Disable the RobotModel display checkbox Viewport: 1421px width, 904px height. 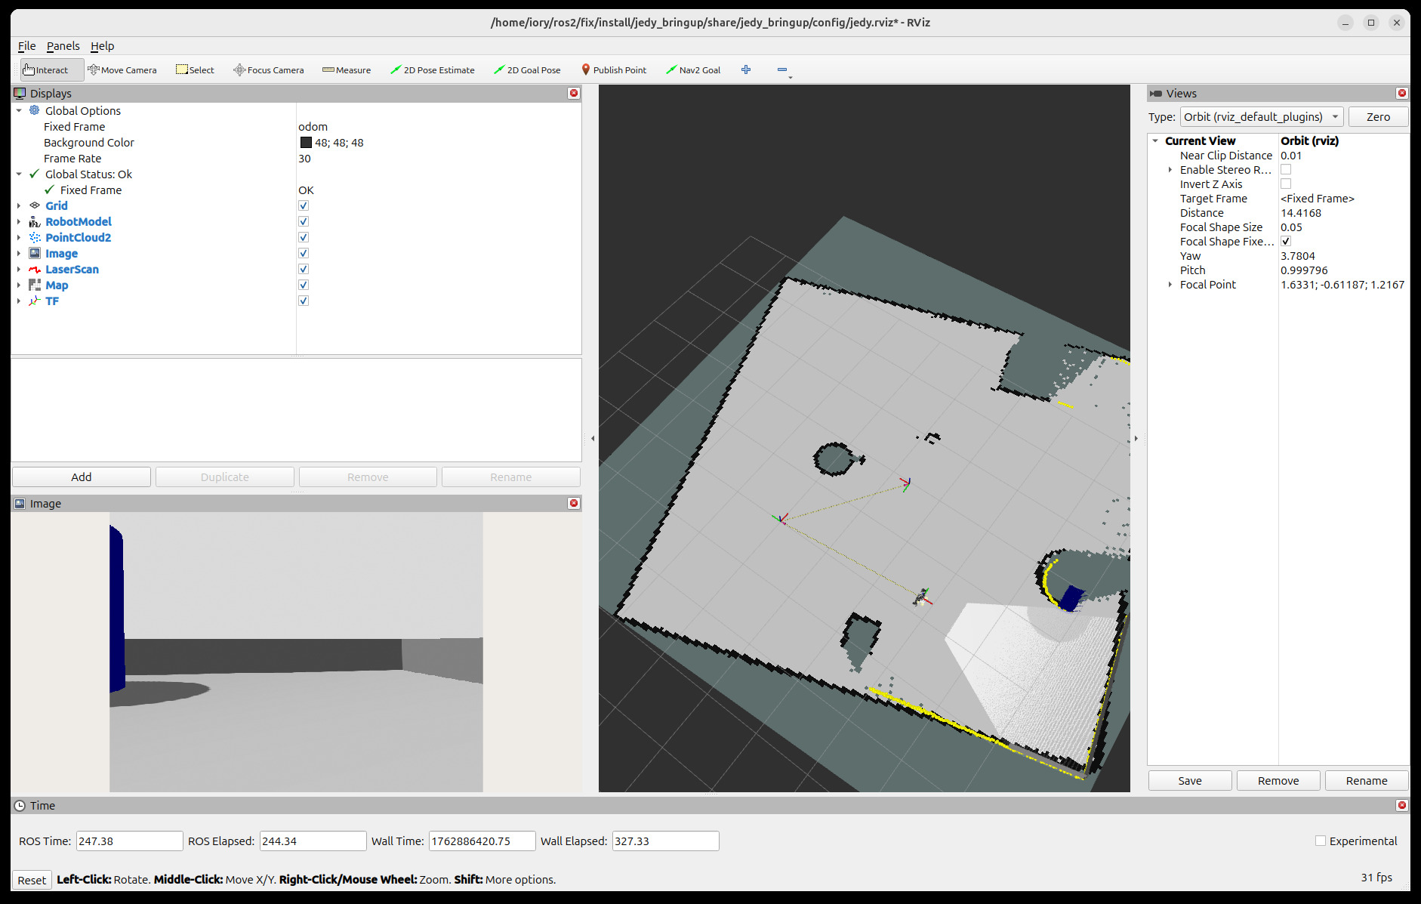pos(303,221)
